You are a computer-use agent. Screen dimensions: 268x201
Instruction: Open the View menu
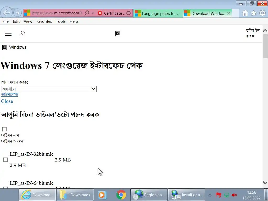click(28, 21)
